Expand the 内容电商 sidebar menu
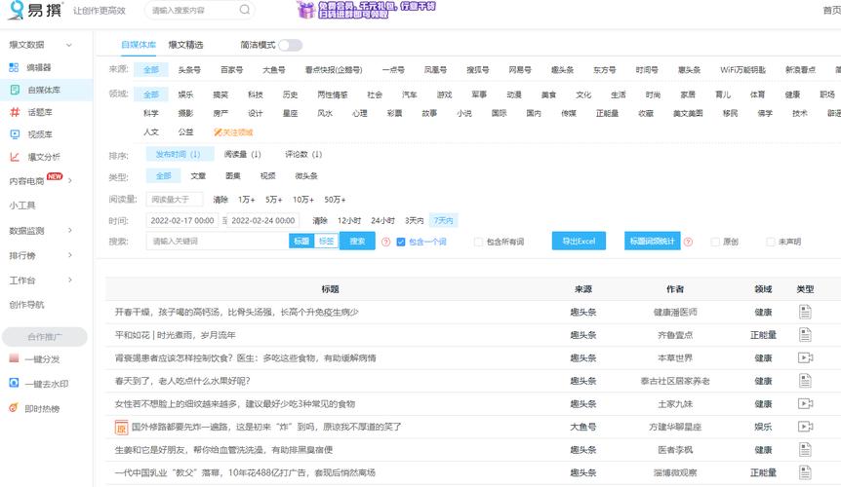The width and height of the screenshot is (841, 487). tap(70, 181)
